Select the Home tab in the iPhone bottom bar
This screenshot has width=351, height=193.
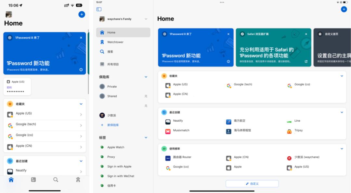(x=11, y=180)
